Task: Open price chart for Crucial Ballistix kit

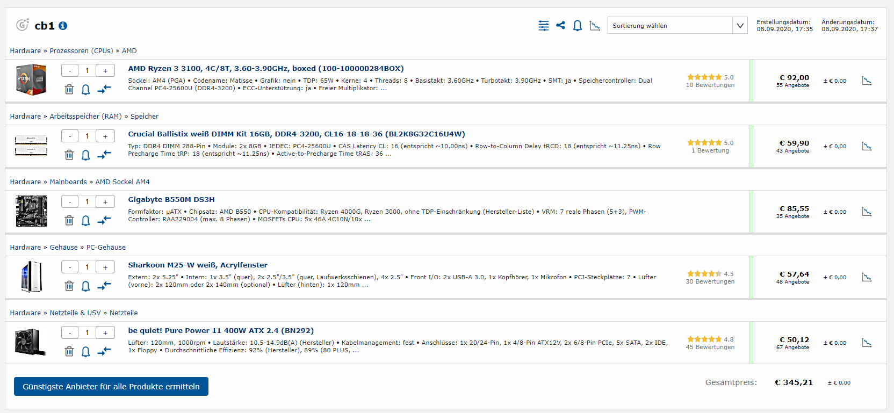Action: point(867,146)
